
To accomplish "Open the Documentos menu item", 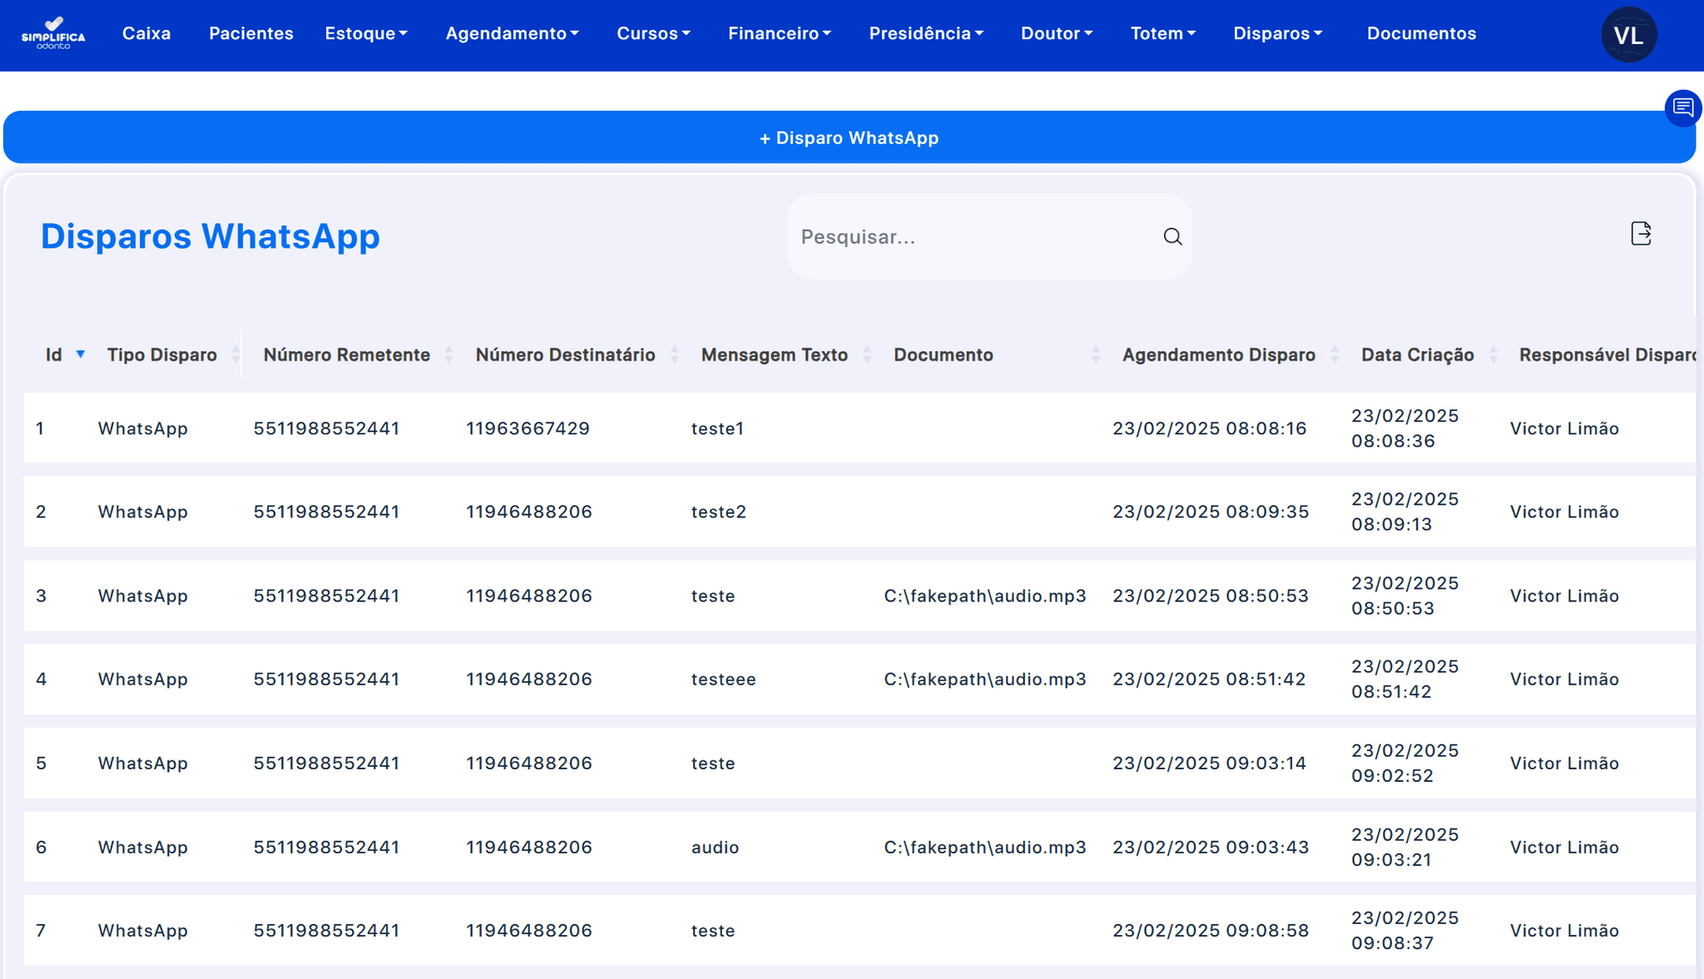I will click(1421, 33).
